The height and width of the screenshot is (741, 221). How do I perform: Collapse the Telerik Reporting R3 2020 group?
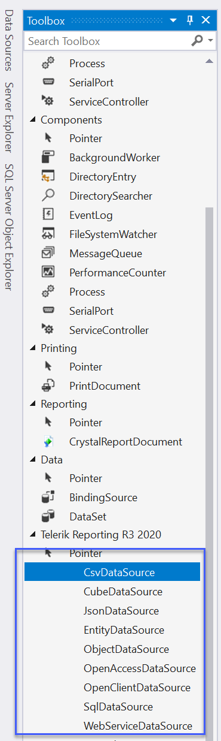pyautogui.click(x=33, y=535)
